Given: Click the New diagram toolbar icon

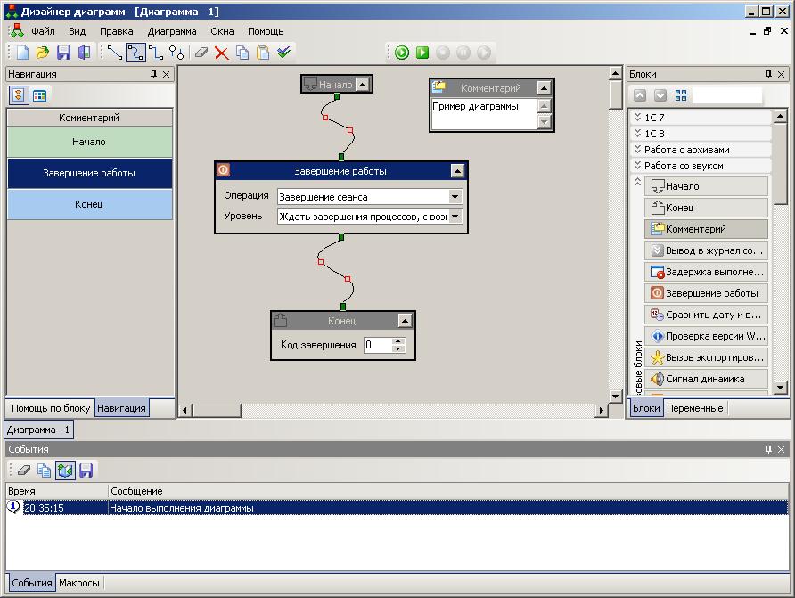Looking at the screenshot, I should [23, 53].
